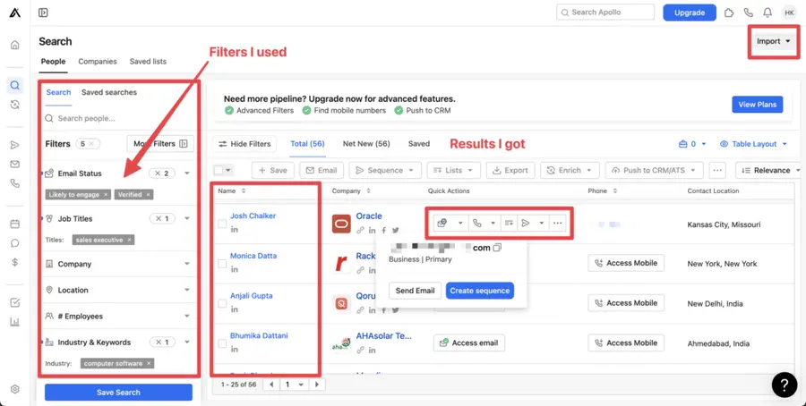Image resolution: width=806 pixels, height=406 pixels.
Task: Switch to the Saved lists tab
Action: (x=148, y=61)
